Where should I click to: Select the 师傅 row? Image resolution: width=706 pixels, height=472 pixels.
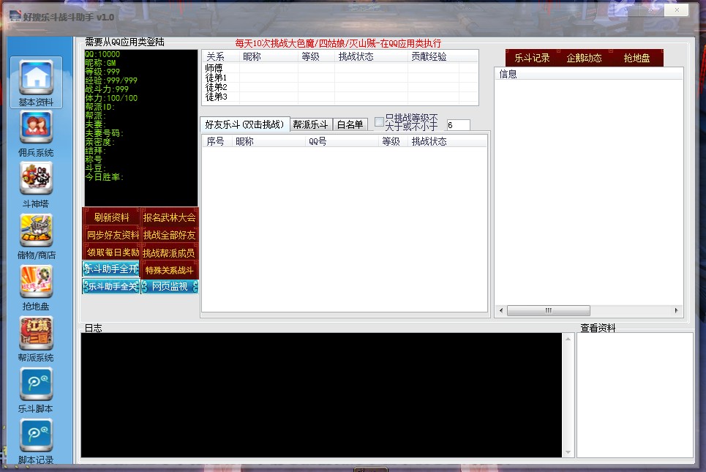click(x=340, y=68)
